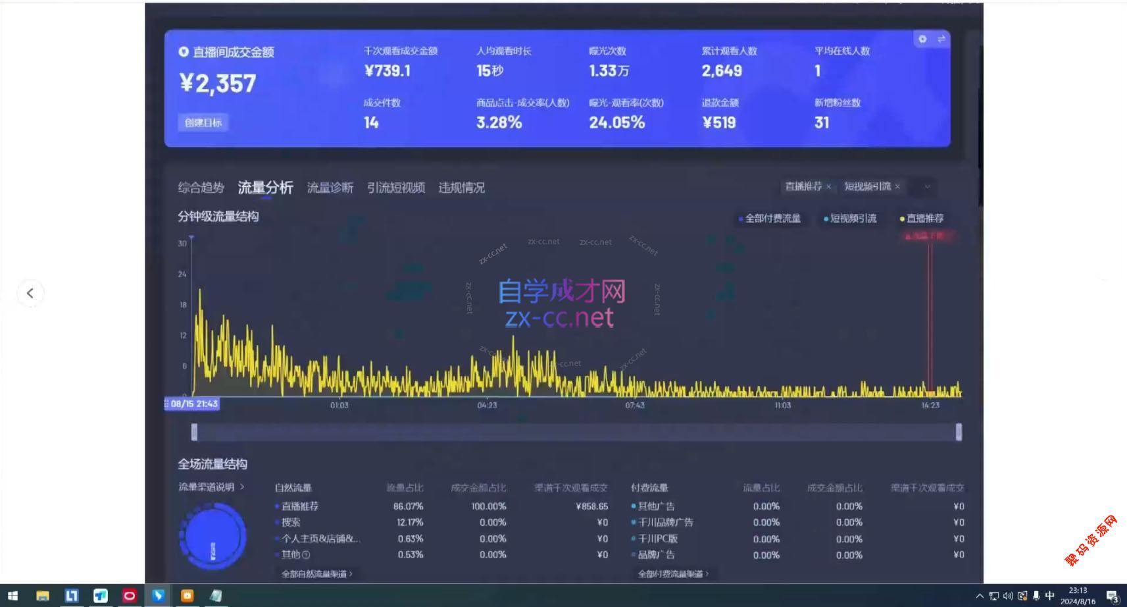Open the notification center icon
The width and height of the screenshot is (1127, 607).
[x=1112, y=596]
